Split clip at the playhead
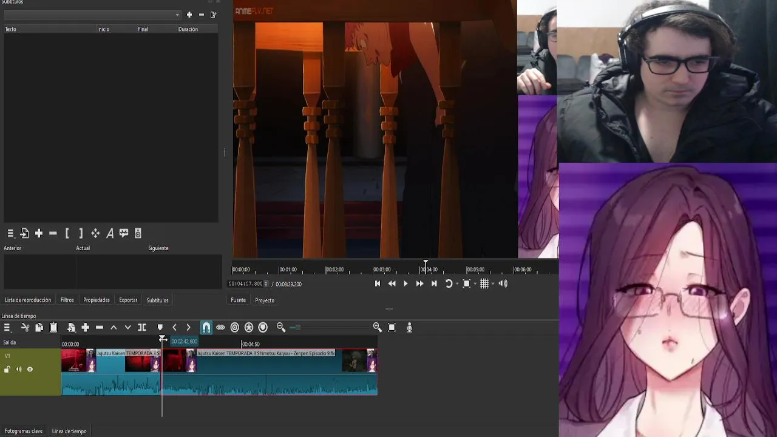Screen dimensions: 777x437 click(x=142, y=327)
